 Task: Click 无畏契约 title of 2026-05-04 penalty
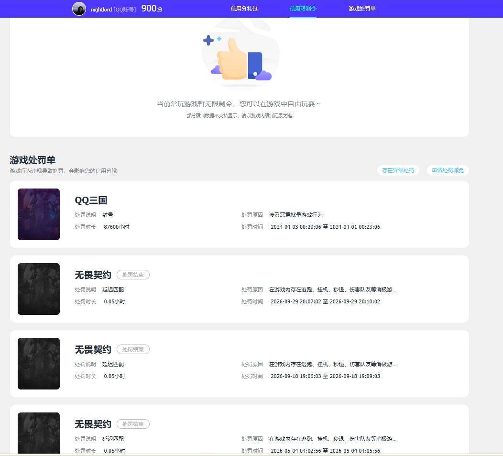(93, 424)
